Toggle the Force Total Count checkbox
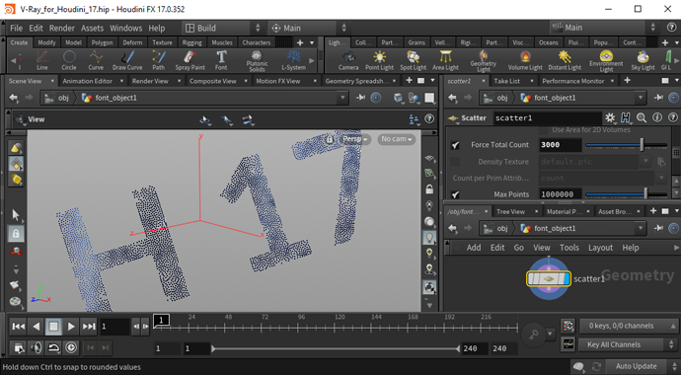The image size is (681, 375). (455, 145)
